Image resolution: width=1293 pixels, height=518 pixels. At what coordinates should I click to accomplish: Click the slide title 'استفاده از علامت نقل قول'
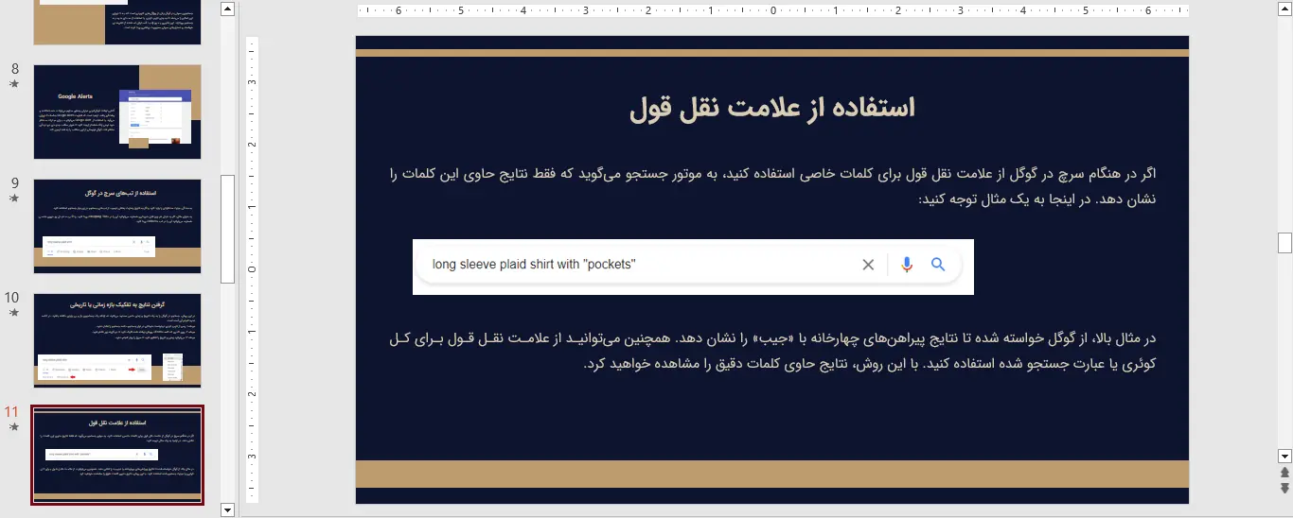tap(772, 108)
